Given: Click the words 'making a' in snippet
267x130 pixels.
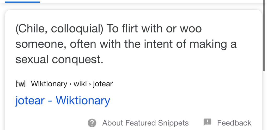Looking at the screenshot, I should point(213,44).
